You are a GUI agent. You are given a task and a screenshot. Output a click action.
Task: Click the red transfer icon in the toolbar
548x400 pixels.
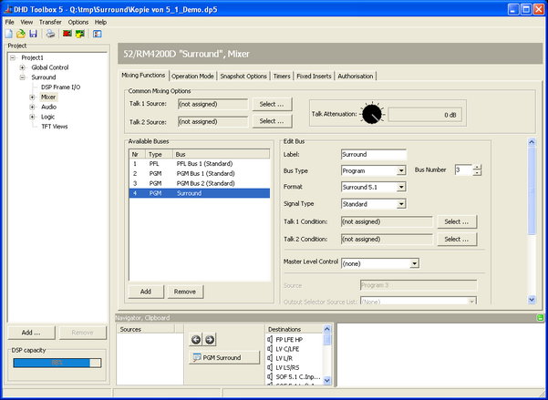[67, 34]
